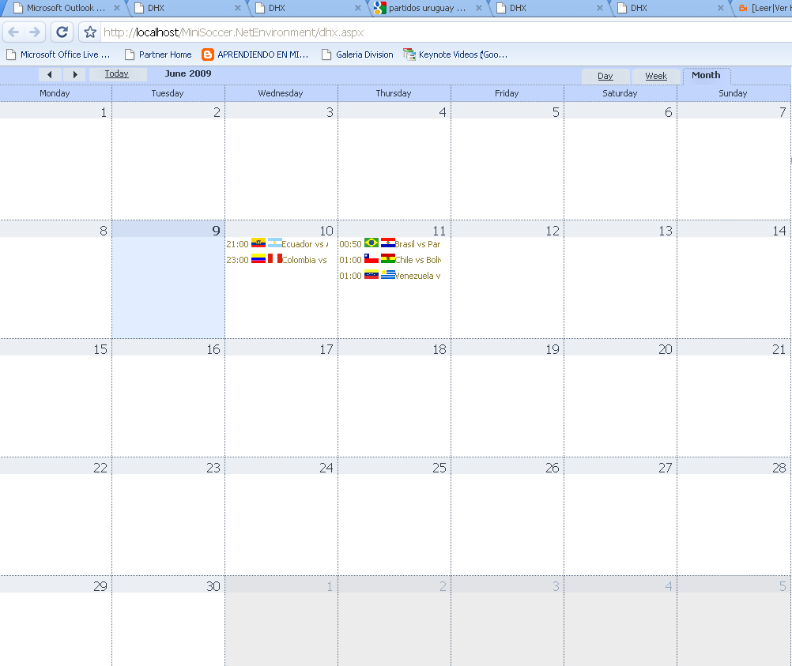792x666 pixels.
Task: Open the Brasil vs Par event
Action: 390,244
